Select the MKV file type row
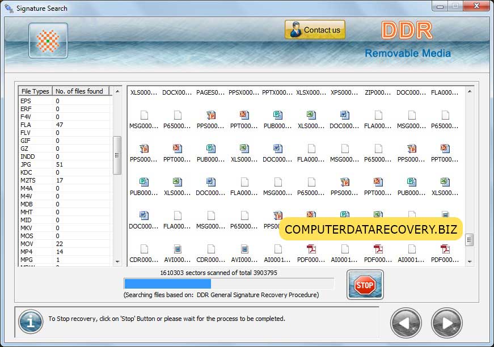 pos(65,228)
